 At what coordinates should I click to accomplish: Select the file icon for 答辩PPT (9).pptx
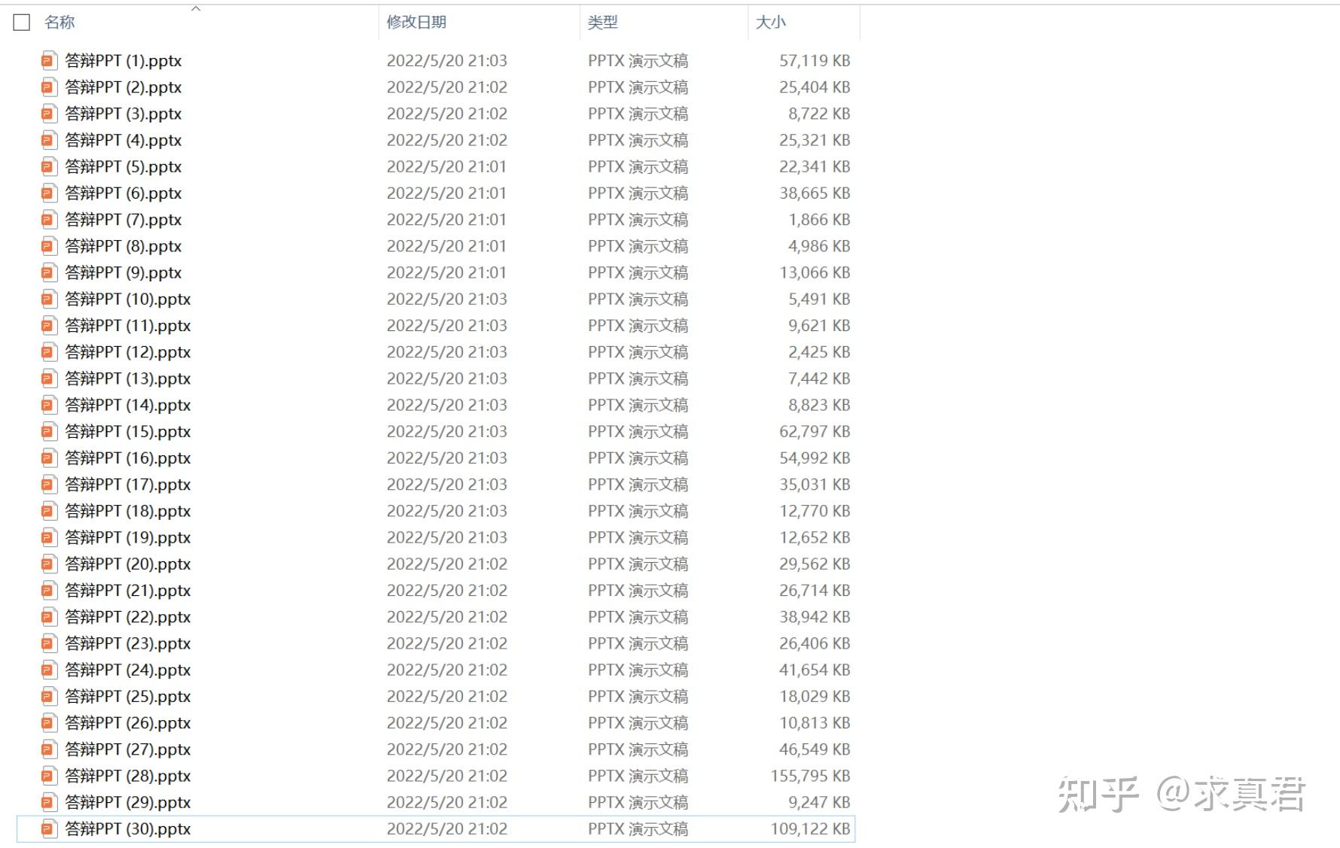click(49, 272)
